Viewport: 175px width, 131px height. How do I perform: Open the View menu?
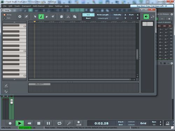(51, 6)
